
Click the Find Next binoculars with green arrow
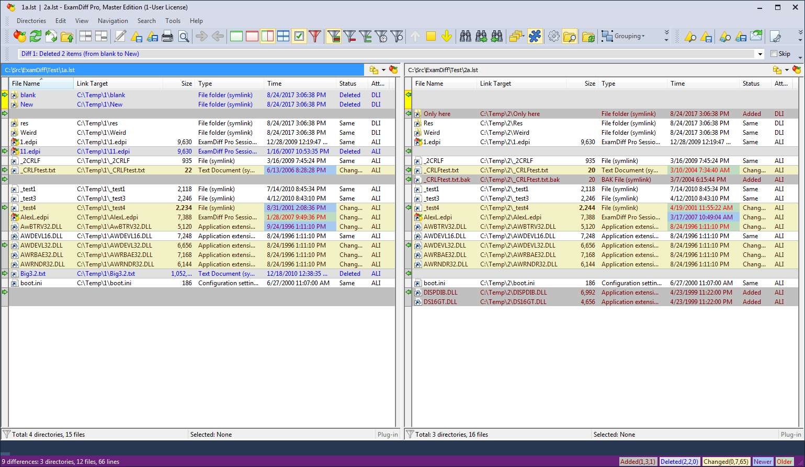[481, 36]
